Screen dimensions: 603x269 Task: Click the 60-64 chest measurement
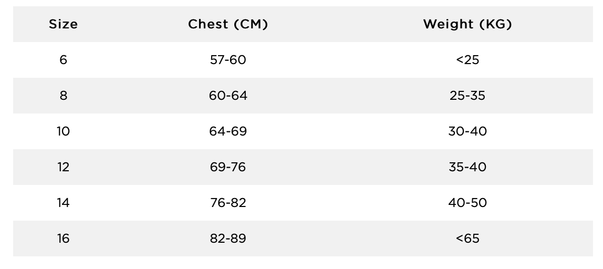point(228,96)
